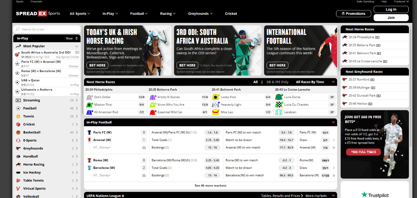Select Paris FC (W) fixed odds 12/1
417x198 pixels.
(x=325, y=133)
